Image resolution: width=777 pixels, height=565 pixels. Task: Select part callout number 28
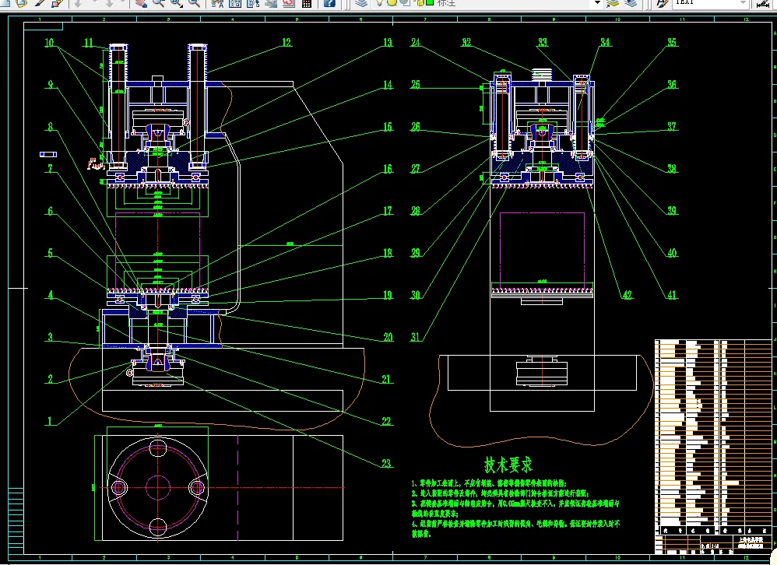(x=416, y=211)
